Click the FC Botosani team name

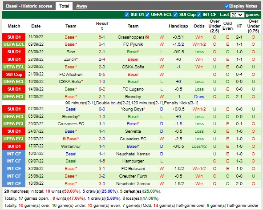click(133, 169)
